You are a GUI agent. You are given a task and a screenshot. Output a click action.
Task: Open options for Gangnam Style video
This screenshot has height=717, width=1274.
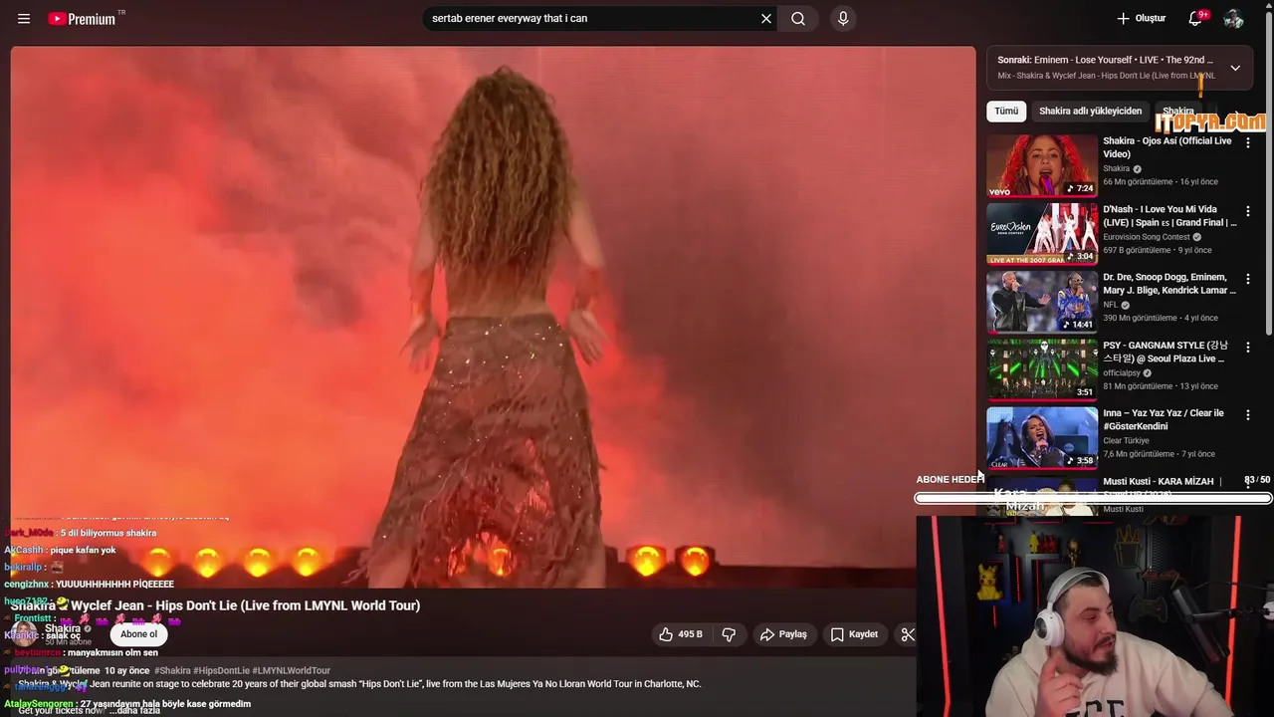point(1248,348)
